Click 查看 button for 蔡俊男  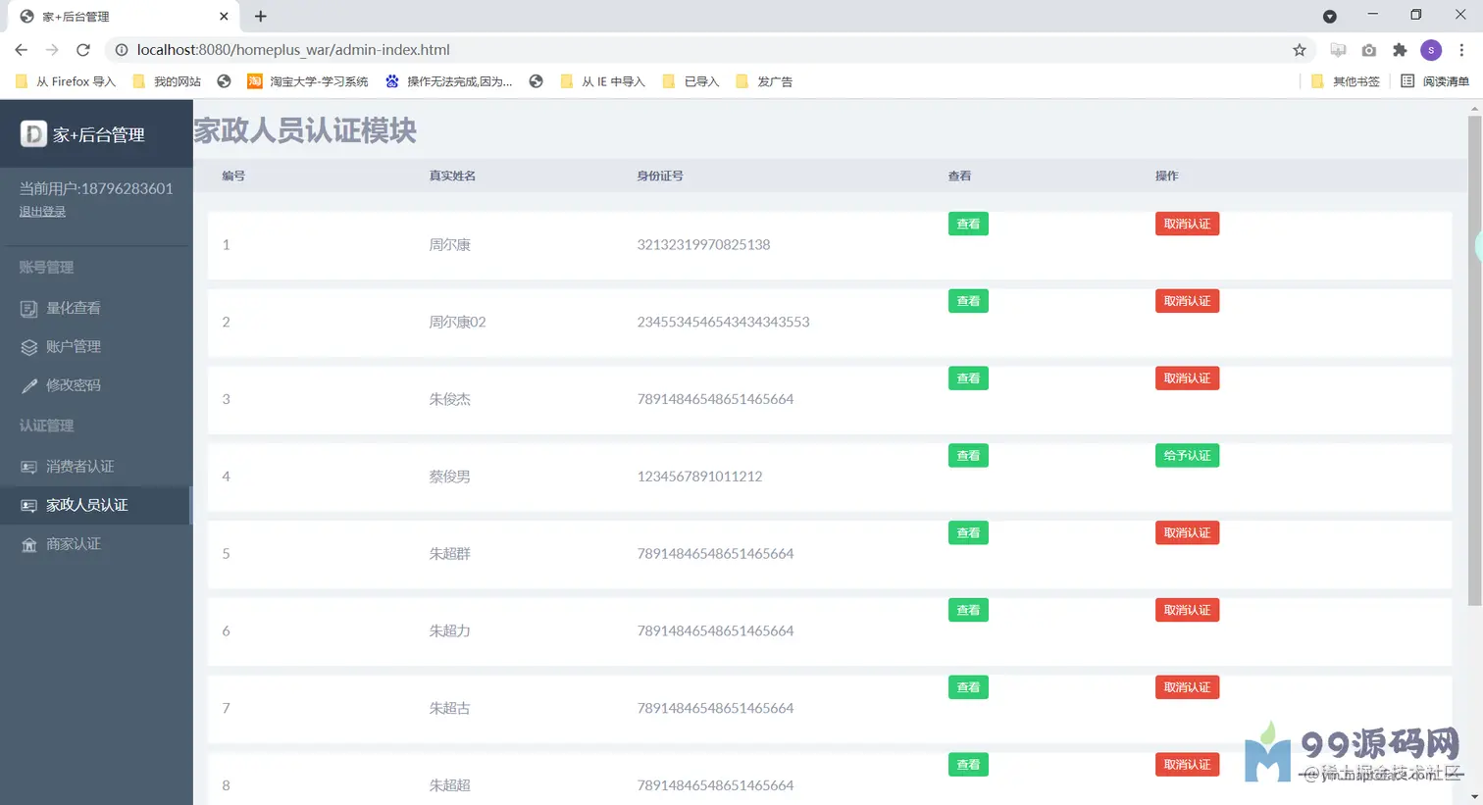point(968,456)
